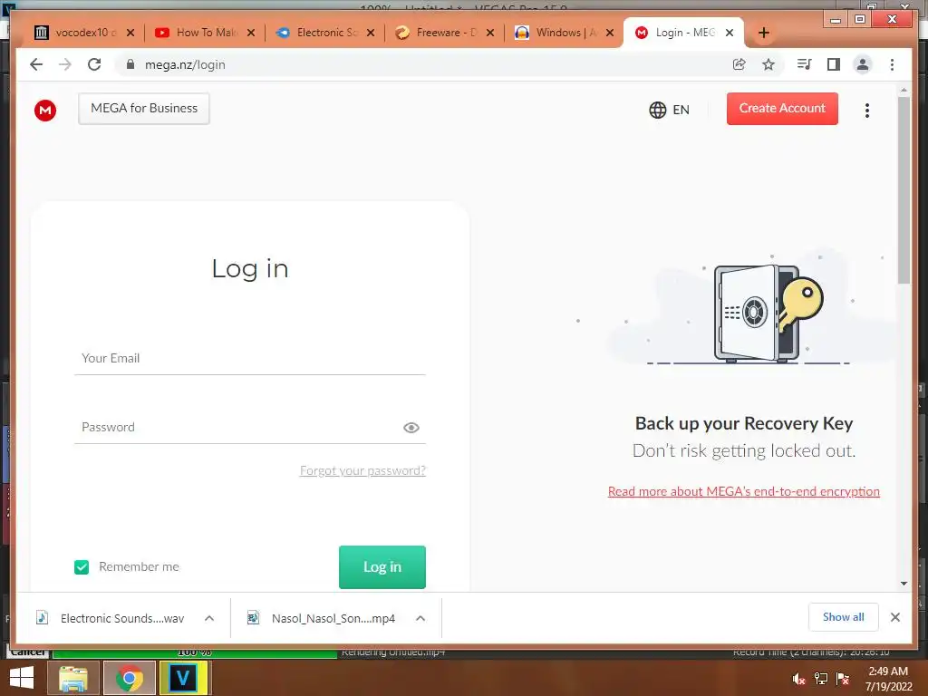Click Show all downloads

point(844,617)
